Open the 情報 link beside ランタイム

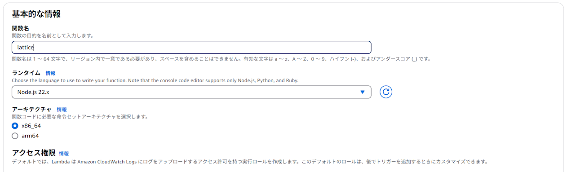point(50,73)
